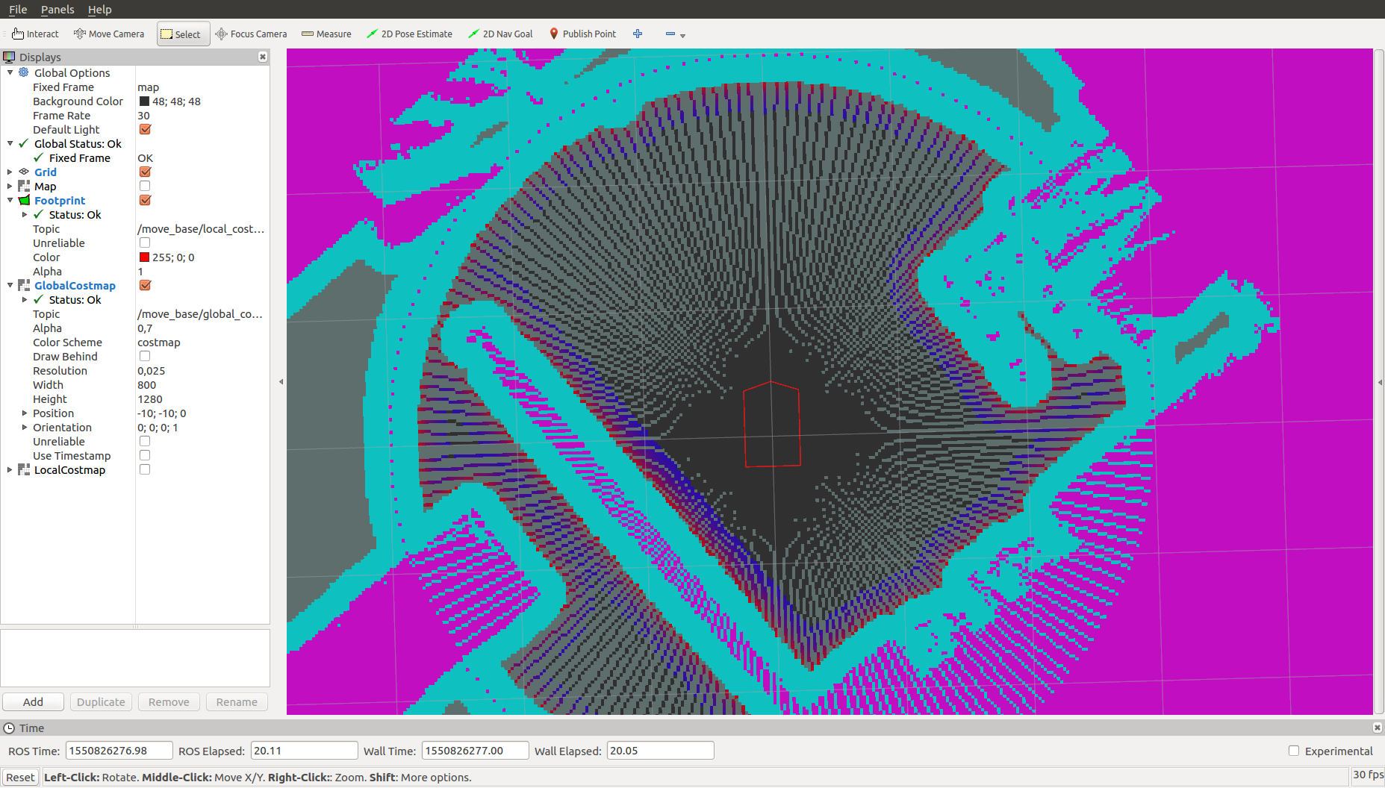The width and height of the screenshot is (1385, 788).
Task: Open the Help menu
Action: pyautogui.click(x=99, y=9)
